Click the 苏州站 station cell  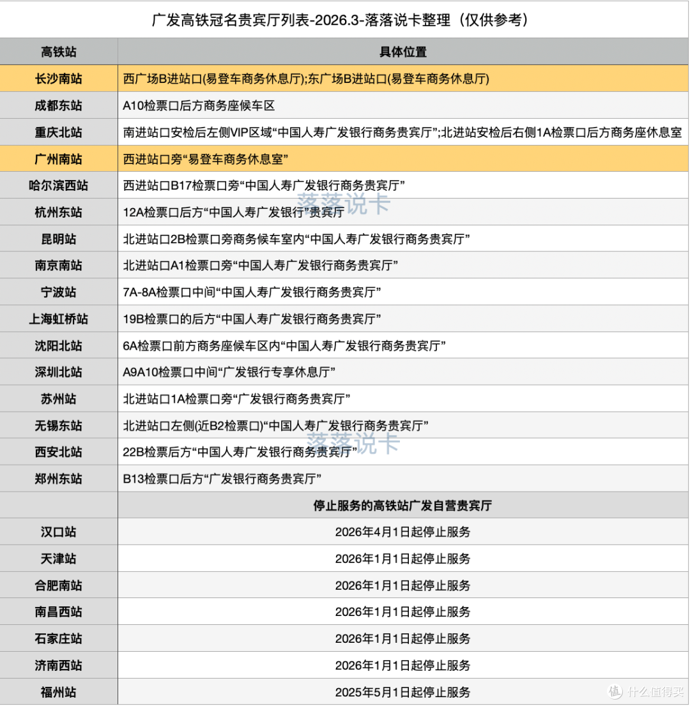coord(59,398)
